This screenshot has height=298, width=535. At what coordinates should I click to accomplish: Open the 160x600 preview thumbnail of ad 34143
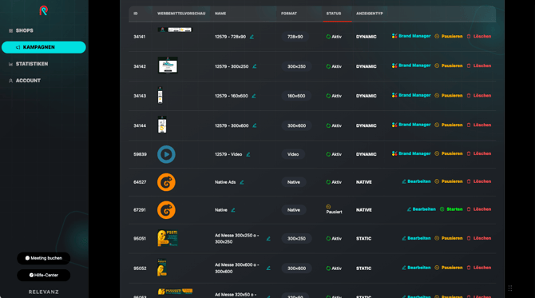click(160, 95)
